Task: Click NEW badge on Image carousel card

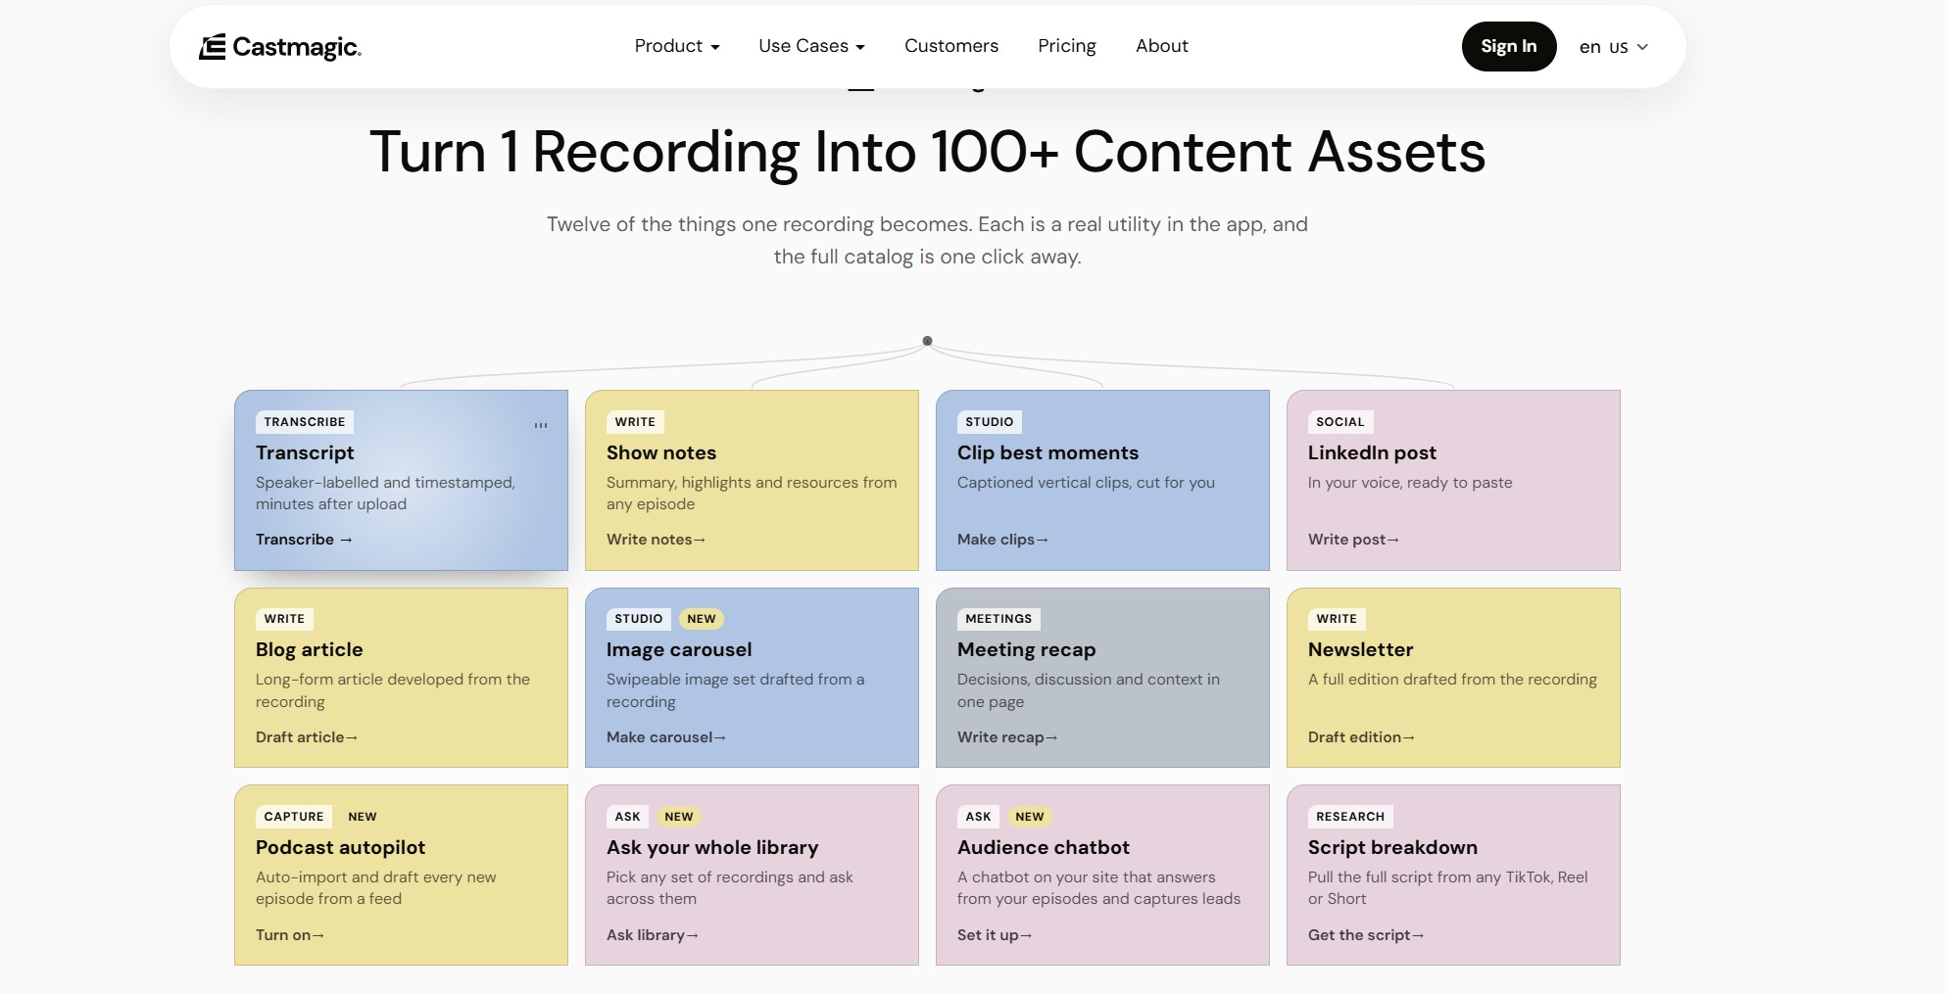Action: 702,619
